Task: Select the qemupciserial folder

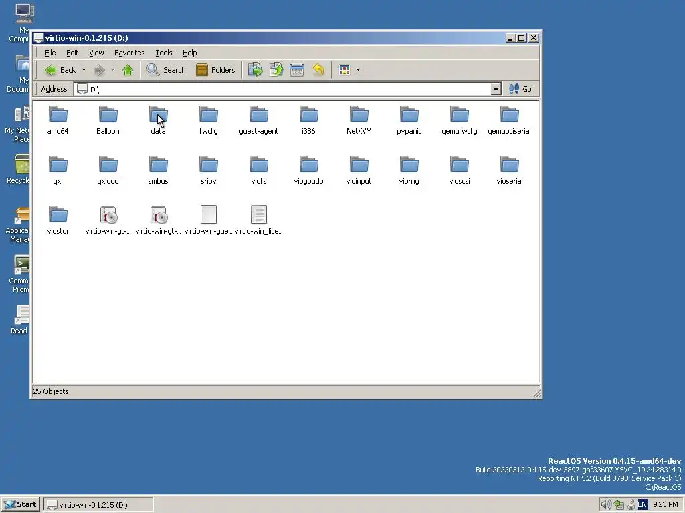Action: point(509,120)
